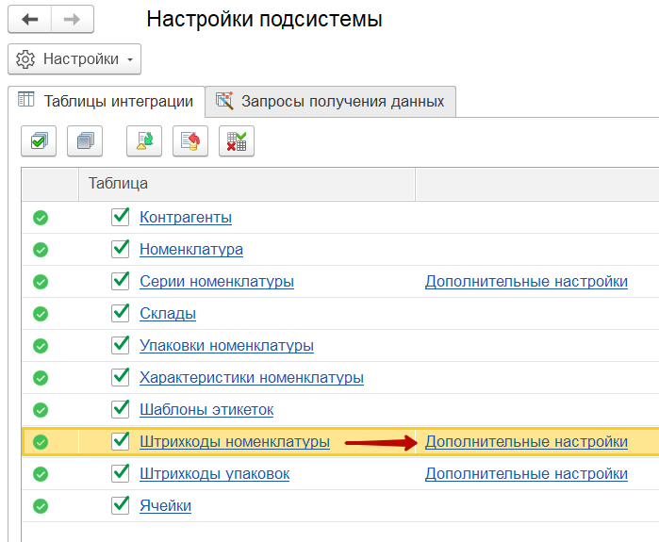Screen dimensions: 659x542
Task: Switch to Запросы получения данных tab
Action: point(331,101)
